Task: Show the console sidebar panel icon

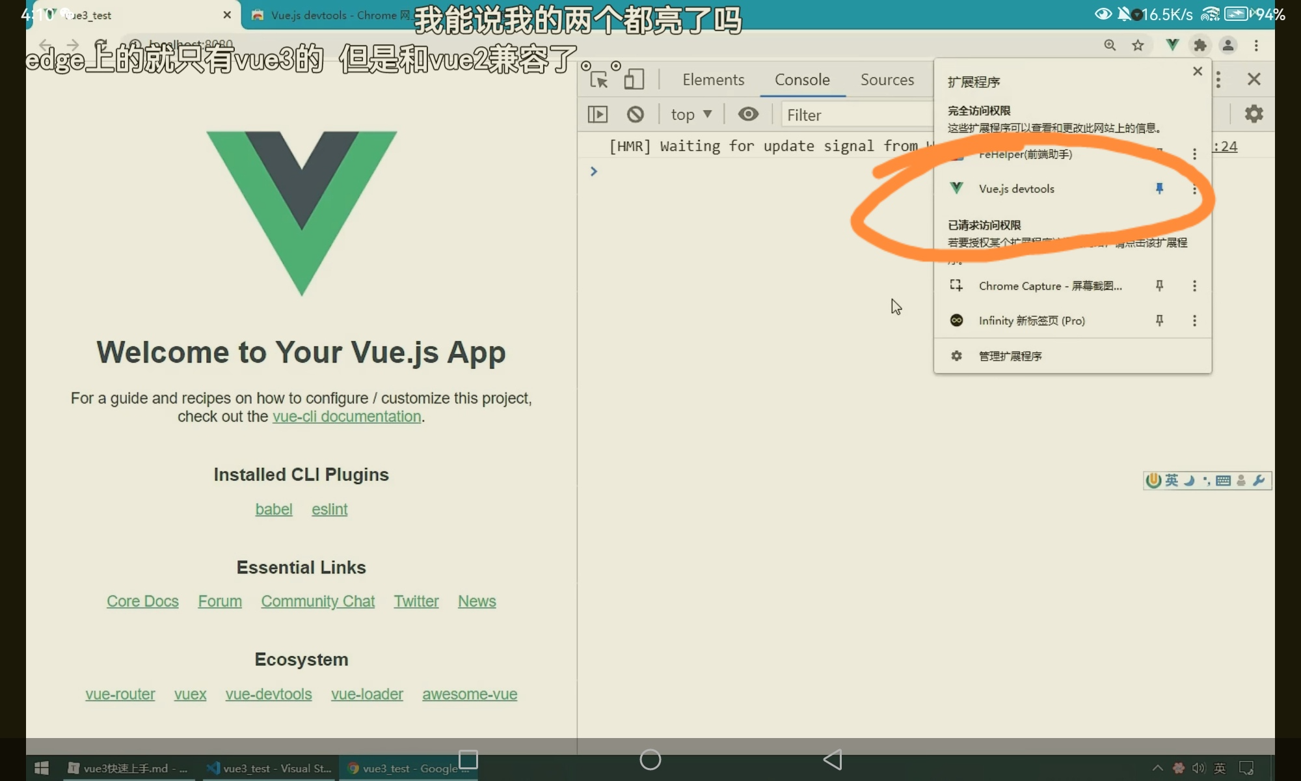Action: [597, 115]
